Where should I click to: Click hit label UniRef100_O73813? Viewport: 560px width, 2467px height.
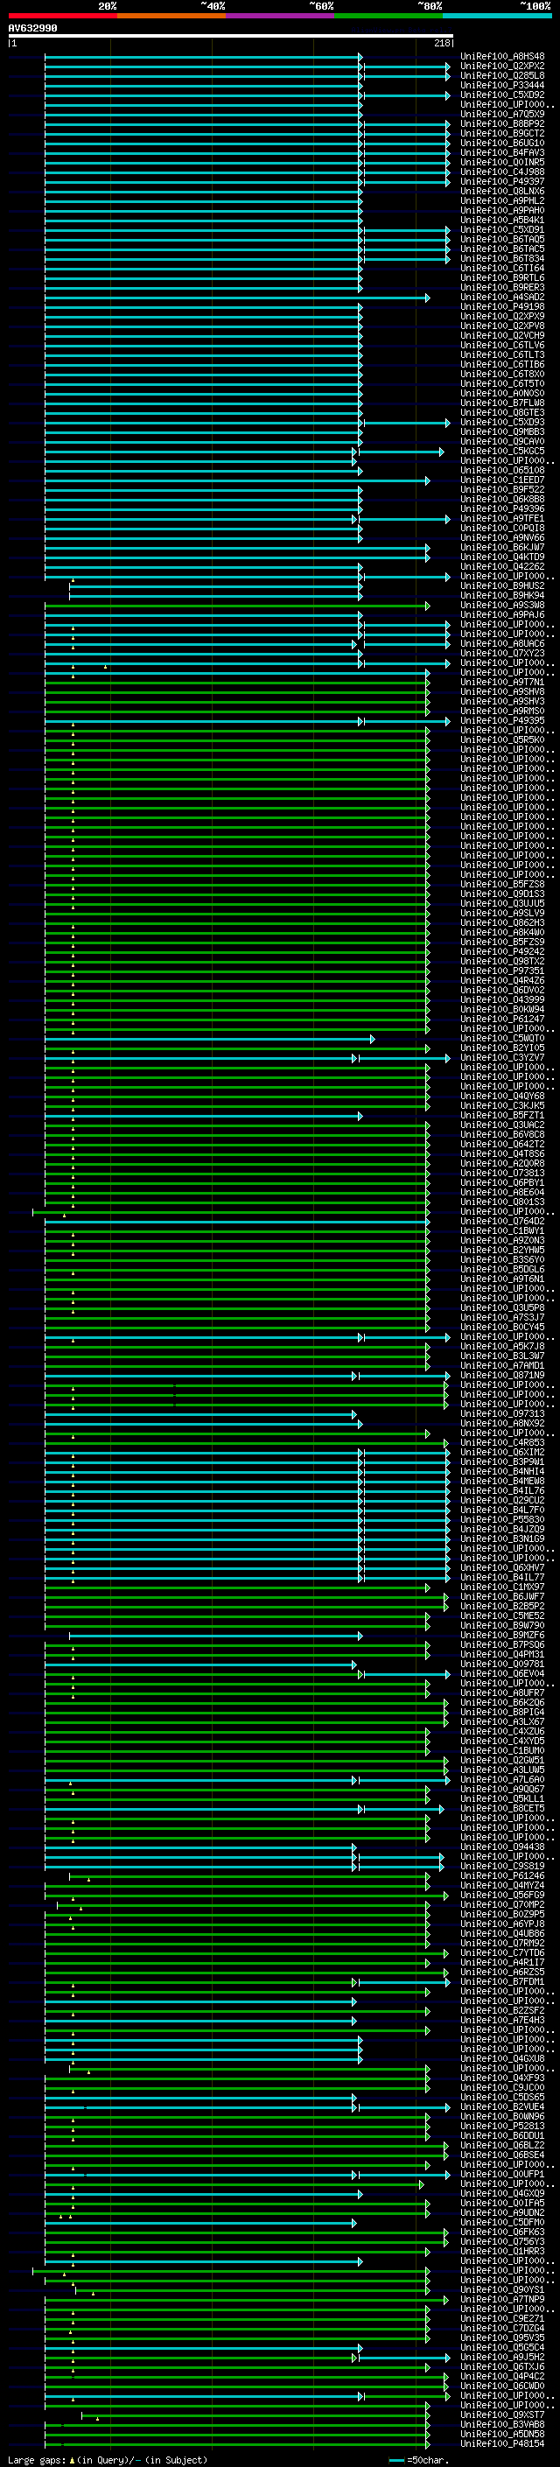click(502, 1172)
